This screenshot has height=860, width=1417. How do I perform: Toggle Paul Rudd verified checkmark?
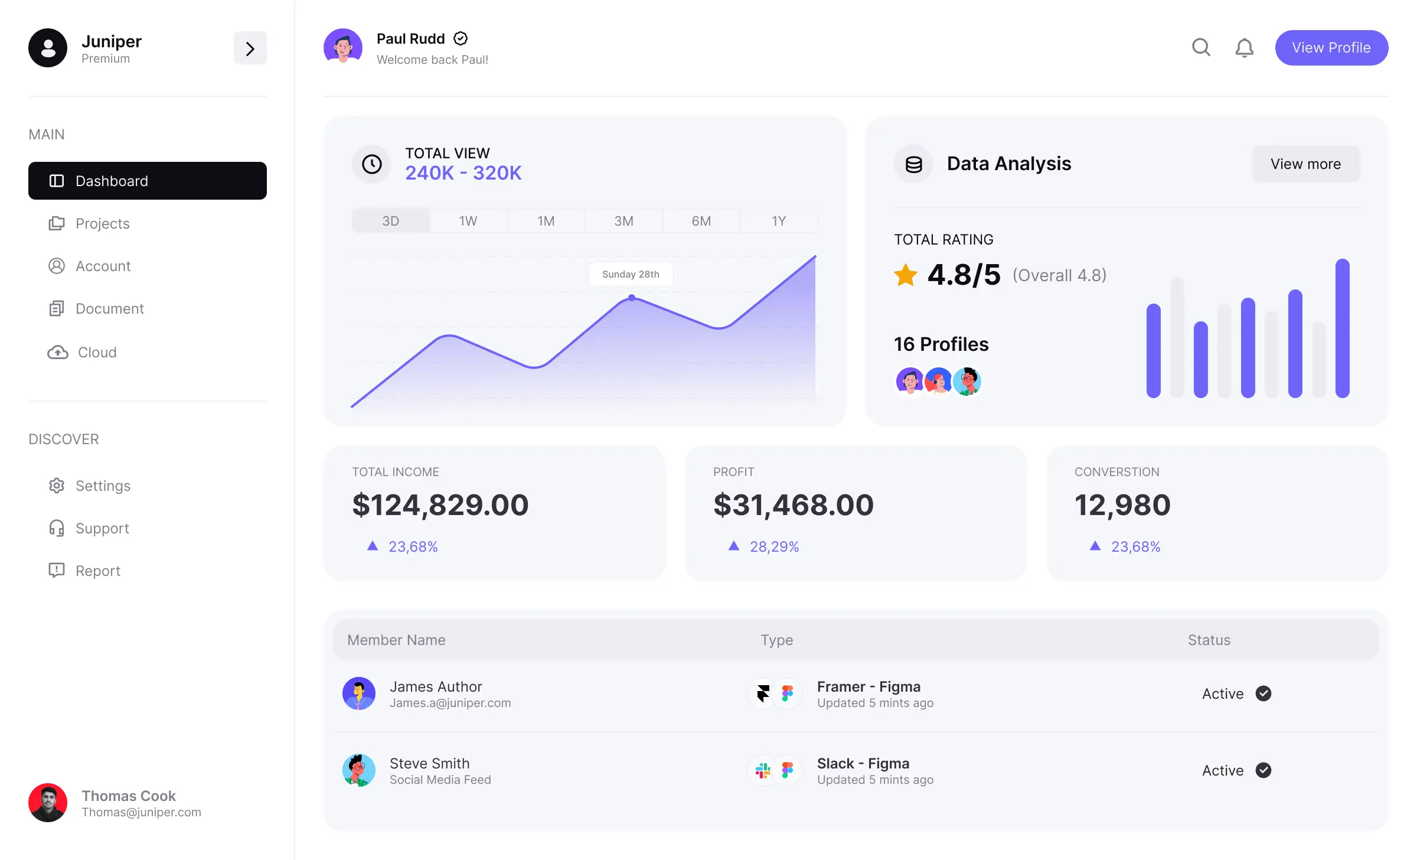click(x=461, y=38)
